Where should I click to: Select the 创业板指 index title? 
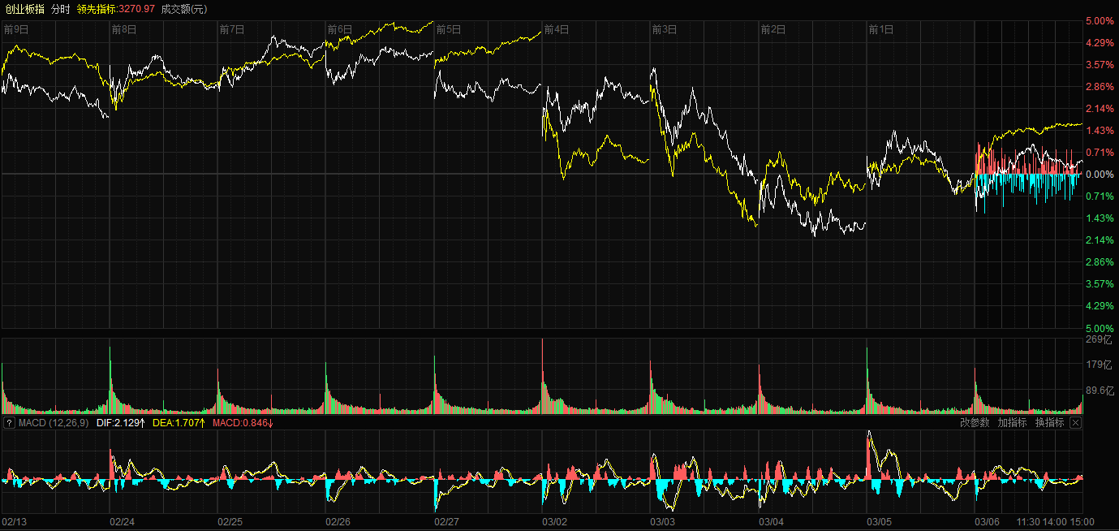tap(25, 9)
